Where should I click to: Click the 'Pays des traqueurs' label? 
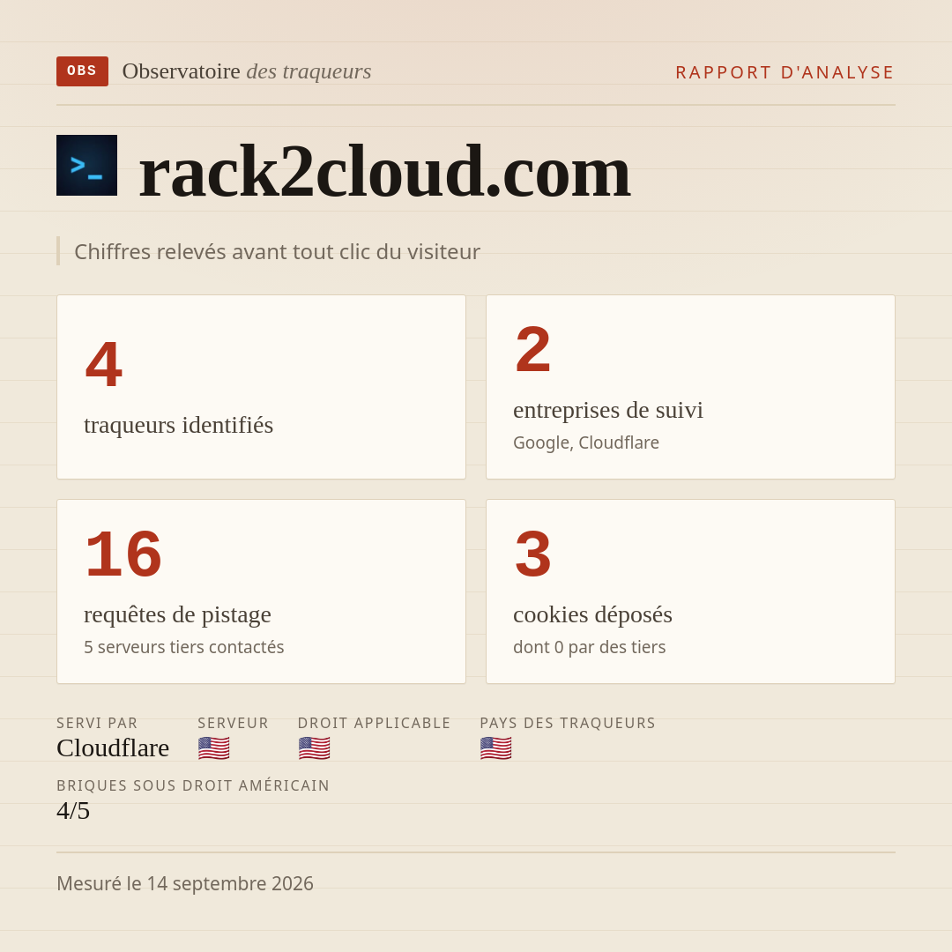coord(568,723)
